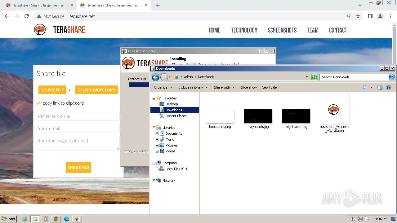Open Microsoft Edge from the taskbar

click(x=67, y=219)
